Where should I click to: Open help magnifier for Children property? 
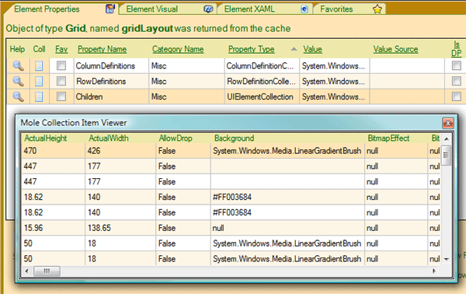tap(18, 96)
